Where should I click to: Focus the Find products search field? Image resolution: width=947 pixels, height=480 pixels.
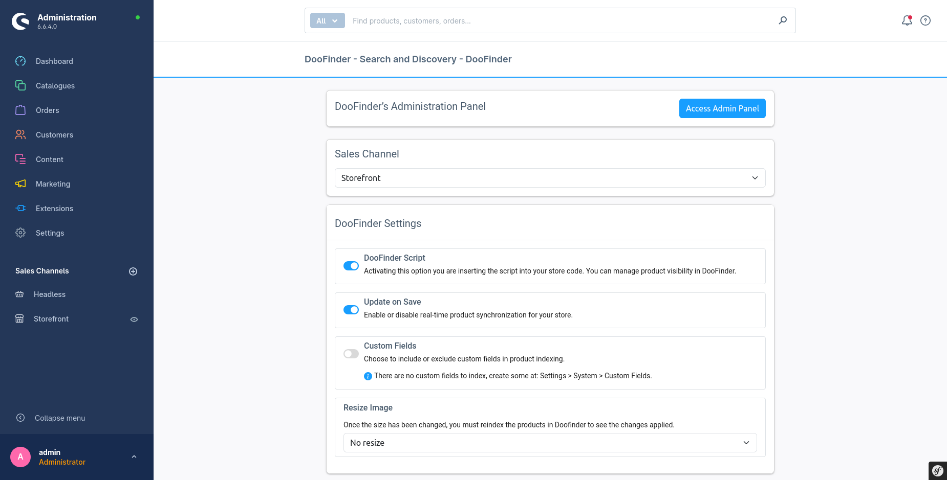coord(561,21)
